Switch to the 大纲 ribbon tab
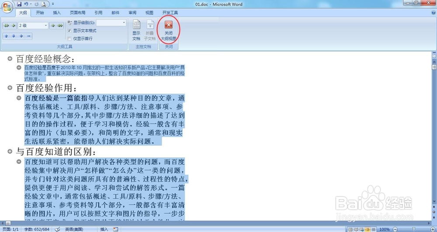This screenshot has width=437, height=232. (x=23, y=13)
